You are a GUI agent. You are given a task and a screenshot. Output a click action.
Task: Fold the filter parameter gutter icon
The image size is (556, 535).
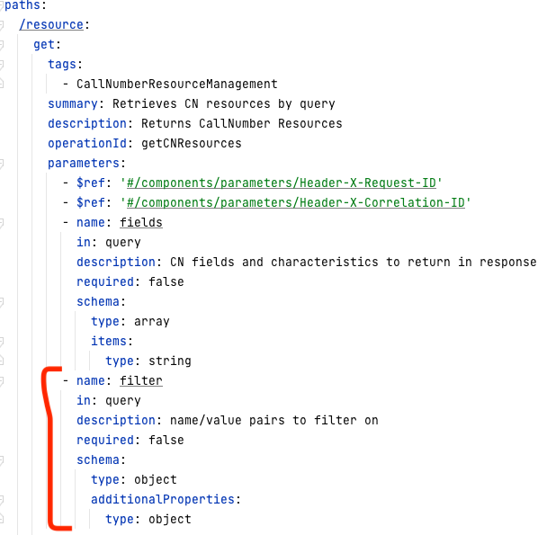2,380
